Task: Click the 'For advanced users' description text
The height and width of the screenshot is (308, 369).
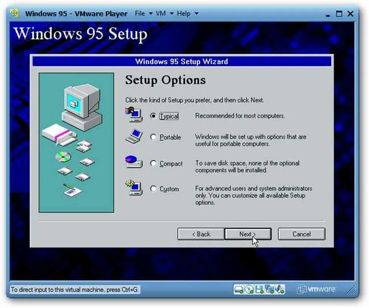Action: (254, 195)
